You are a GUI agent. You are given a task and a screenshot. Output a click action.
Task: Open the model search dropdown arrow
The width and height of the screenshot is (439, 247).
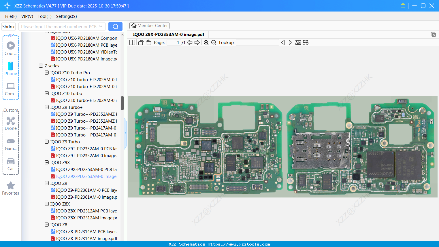pyautogui.click(x=100, y=26)
